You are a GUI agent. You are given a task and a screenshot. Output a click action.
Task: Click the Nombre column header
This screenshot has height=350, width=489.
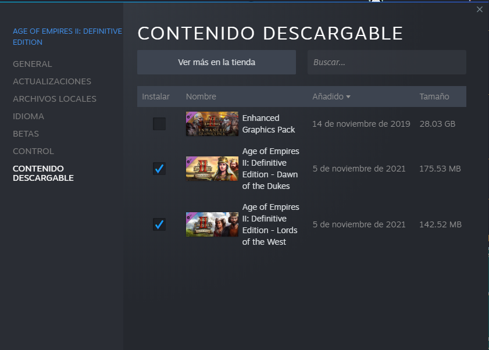[201, 97]
